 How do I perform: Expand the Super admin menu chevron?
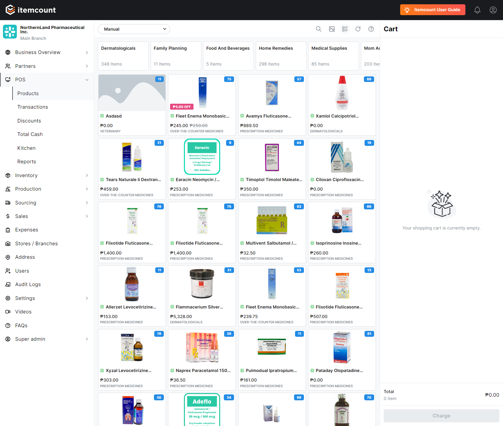pyautogui.click(x=87, y=339)
